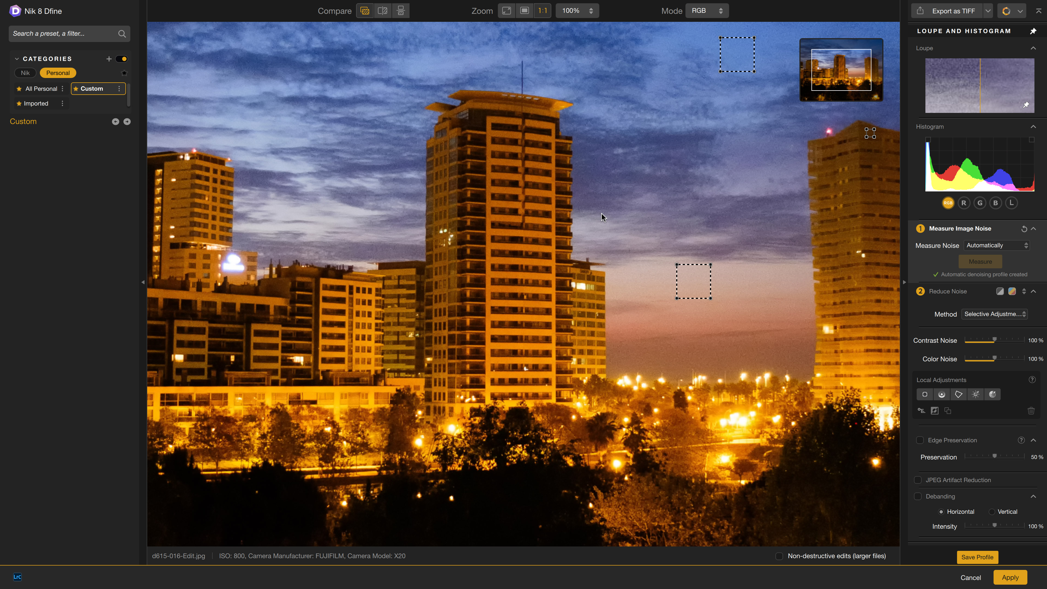Select the Control Point local adjustment tool
This screenshot has width=1047, height=589.
click(x=925, y=394)
